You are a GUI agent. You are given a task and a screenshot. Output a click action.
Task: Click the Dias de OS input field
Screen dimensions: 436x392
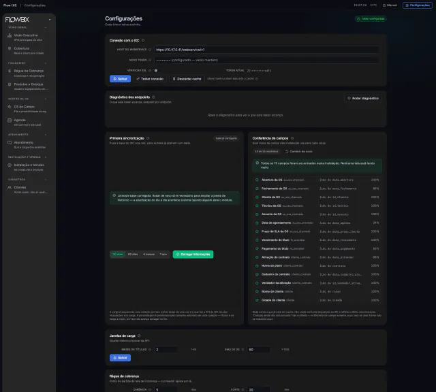coord(259,350)
